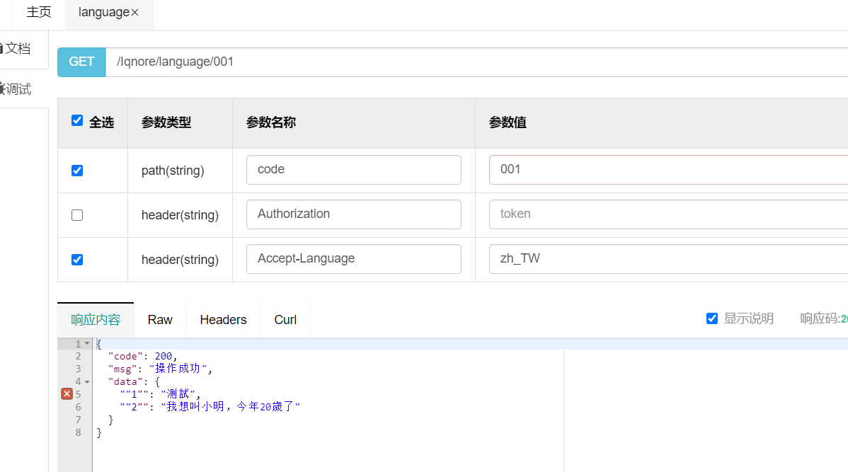
Task: Click the zh_TW value field
Action: 668,259
